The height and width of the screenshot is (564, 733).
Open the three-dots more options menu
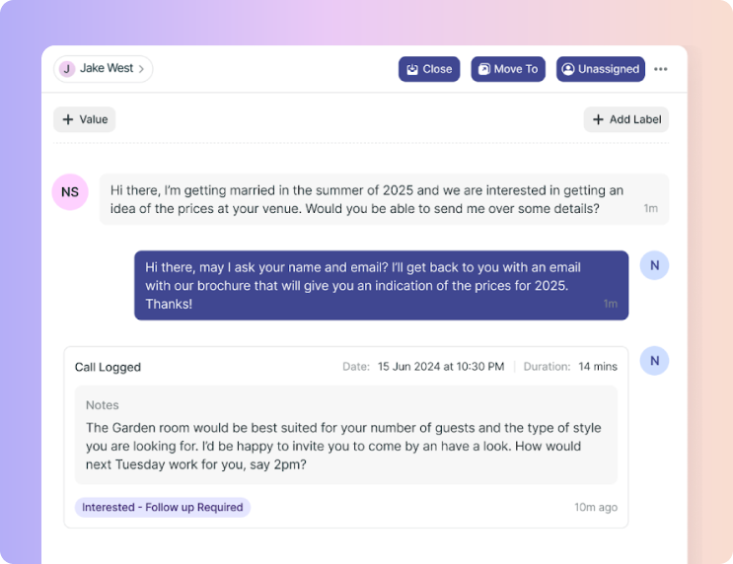click(660, 69)
